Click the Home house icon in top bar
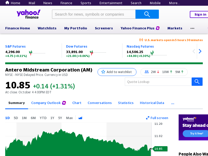The width and height of the screenshot is (208, 156). [7, 3]
